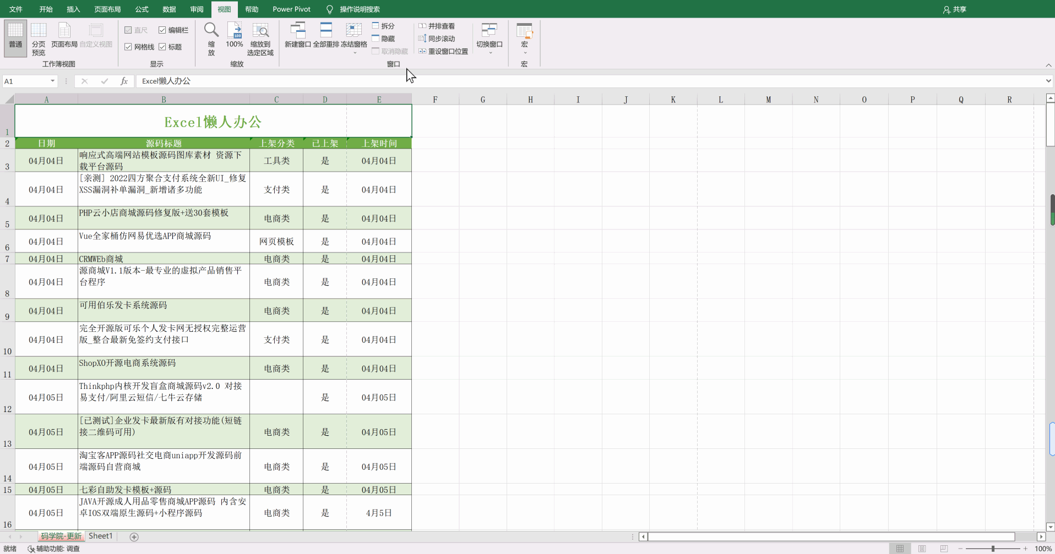Image resolution: width=1055 pixels, height=554 pixels.
Task: Expand the formula bar with the right-end arrow
Action: click(x=1048, y=81)
